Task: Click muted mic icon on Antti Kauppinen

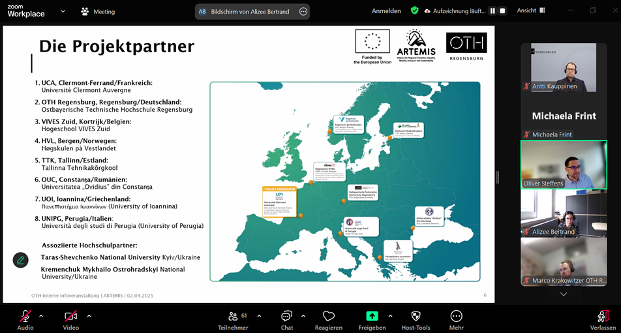Action: [x=526, y=86]
